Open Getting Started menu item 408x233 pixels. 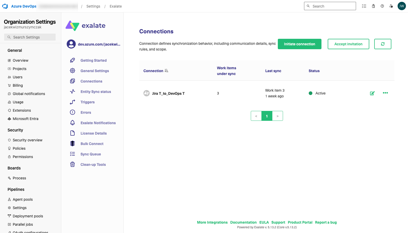[x=94, y=60]
